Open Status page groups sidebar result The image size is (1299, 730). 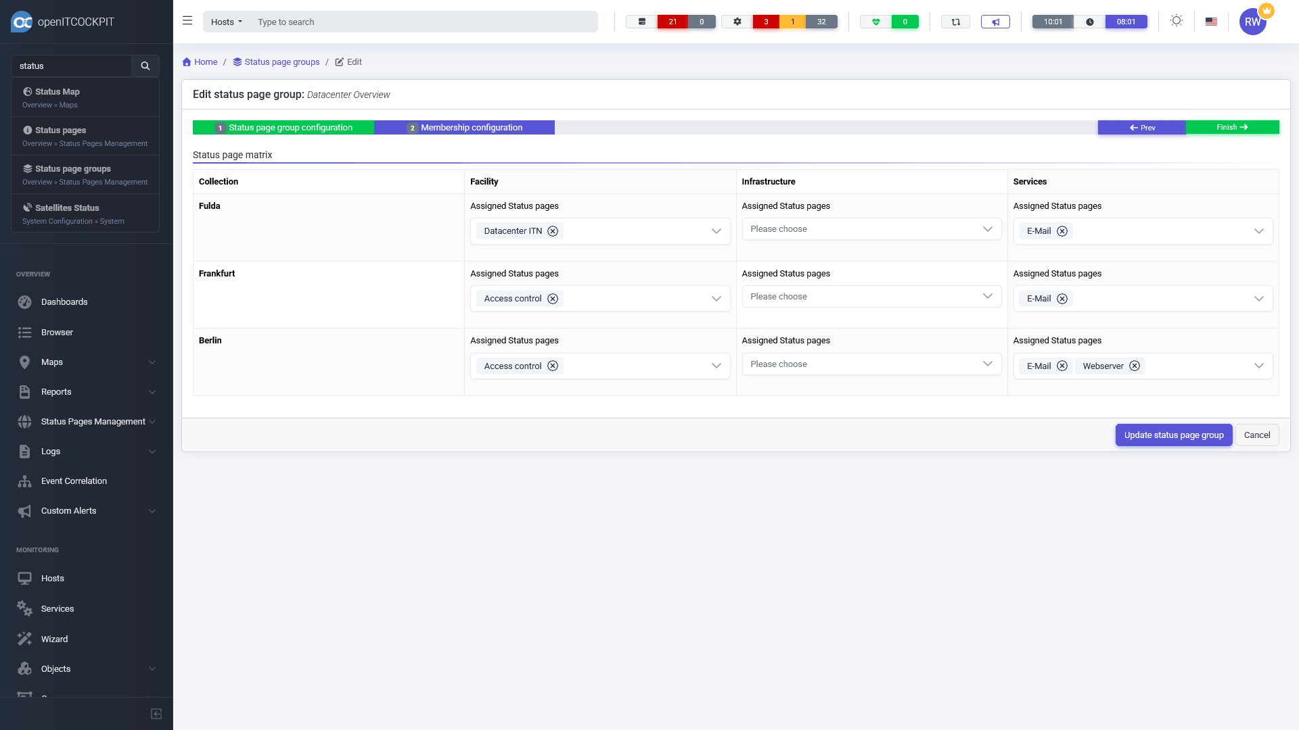[73, 169]
